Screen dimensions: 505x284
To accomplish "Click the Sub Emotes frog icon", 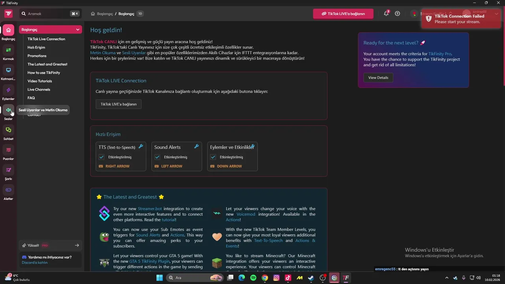I will coord(104,237).
